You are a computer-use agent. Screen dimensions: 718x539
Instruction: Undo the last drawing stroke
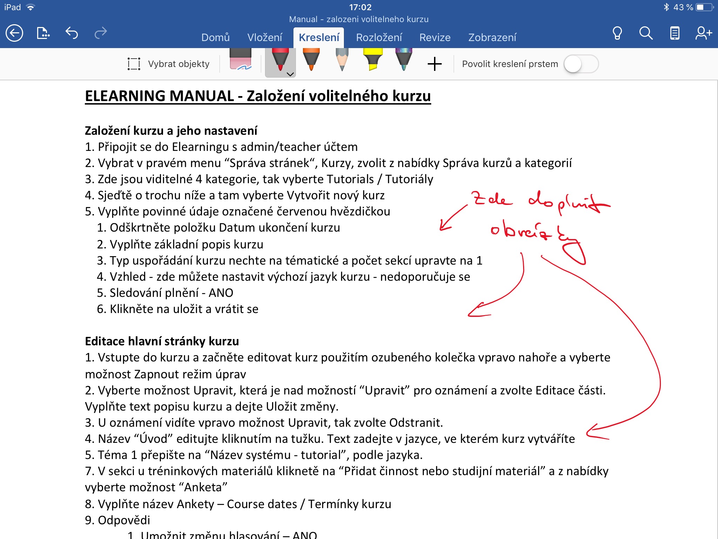point(72,33)
